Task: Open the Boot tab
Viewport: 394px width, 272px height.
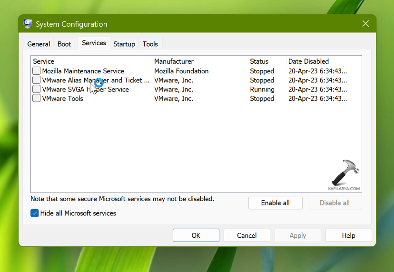Action: click(64, 44)
